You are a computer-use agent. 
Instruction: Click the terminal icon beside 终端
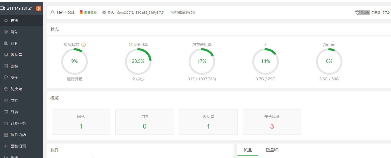point(6,112)
